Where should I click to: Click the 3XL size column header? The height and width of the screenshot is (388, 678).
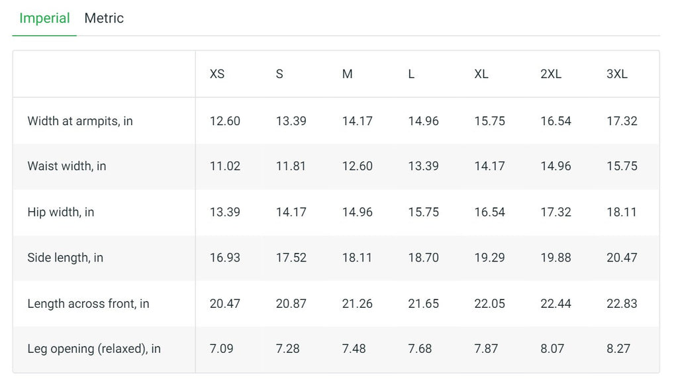[617, 74]
